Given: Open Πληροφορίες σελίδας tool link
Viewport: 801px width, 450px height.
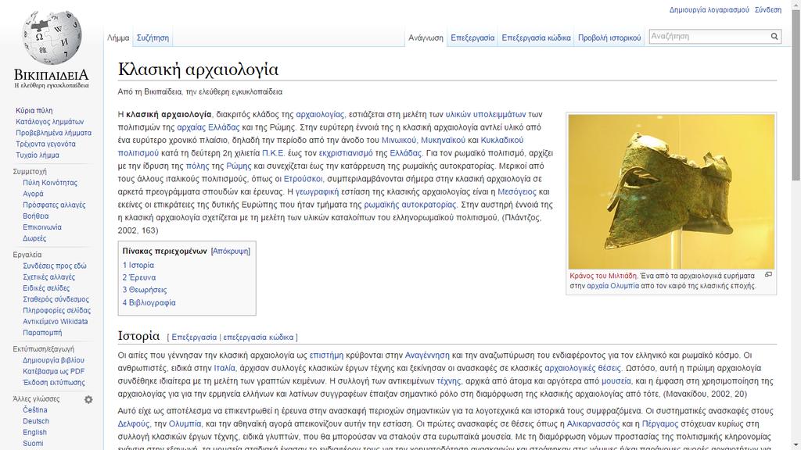Looking at the screenshot, I should [x=56, y=311].
